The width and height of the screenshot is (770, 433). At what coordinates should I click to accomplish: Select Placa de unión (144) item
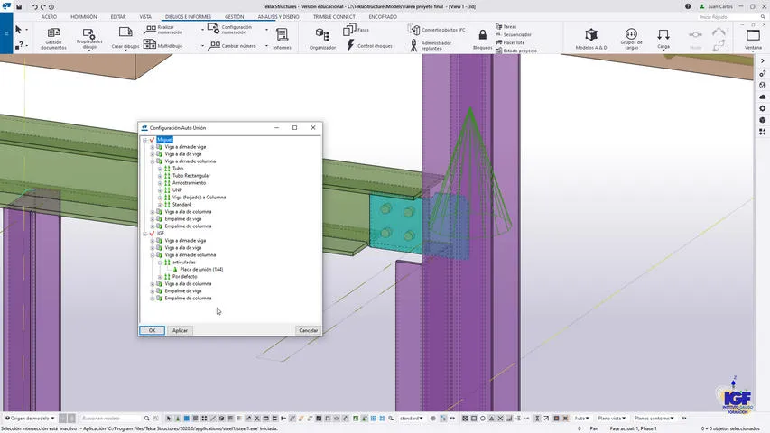(x=201, y=270)
